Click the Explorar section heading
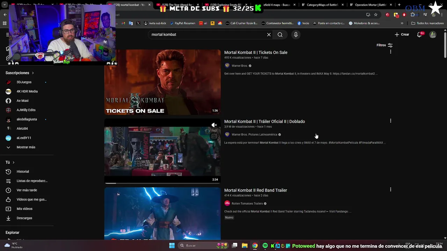Screen dimensions: 447x251 (12, 233)
